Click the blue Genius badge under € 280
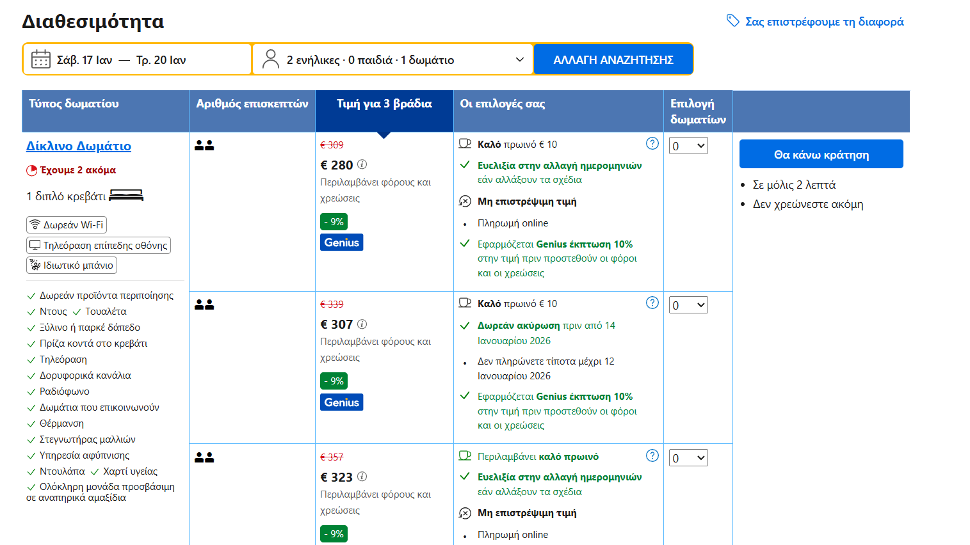970x545 pixels. click(342, 242)
